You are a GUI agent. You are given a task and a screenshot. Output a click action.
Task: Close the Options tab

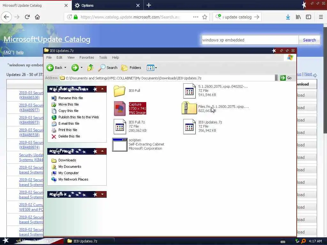click(138, 5)
